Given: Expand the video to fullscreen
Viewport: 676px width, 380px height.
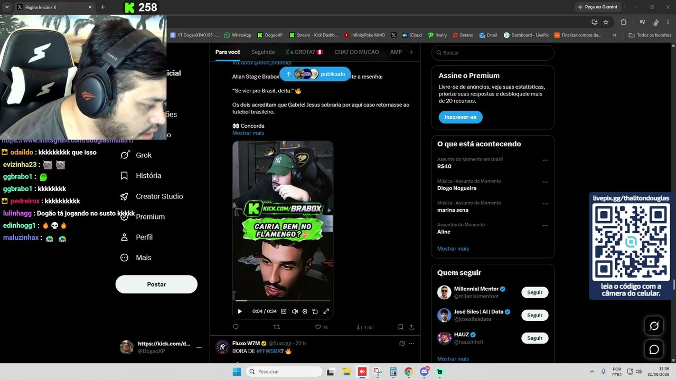Looking at the screenshot, I should click(x=326, y=311).
